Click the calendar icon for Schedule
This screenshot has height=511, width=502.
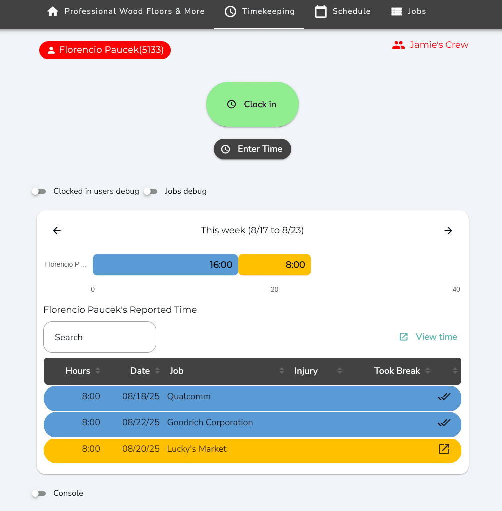point(321,11)
